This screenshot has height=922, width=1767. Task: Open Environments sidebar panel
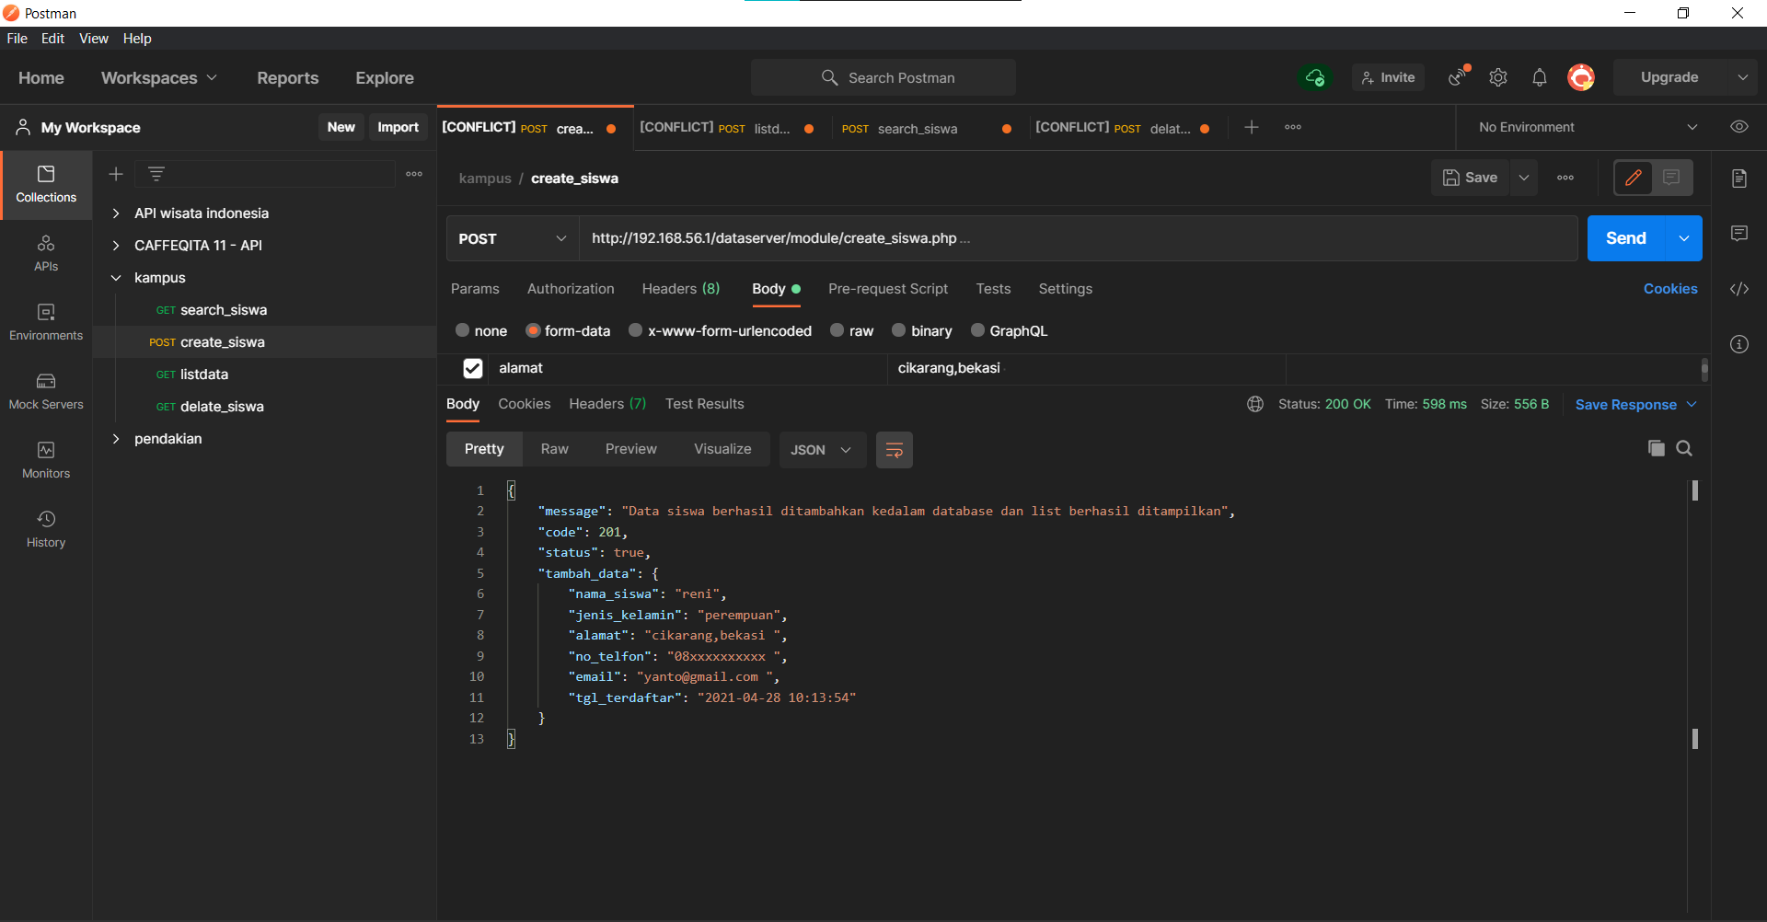tap(46, 323)
